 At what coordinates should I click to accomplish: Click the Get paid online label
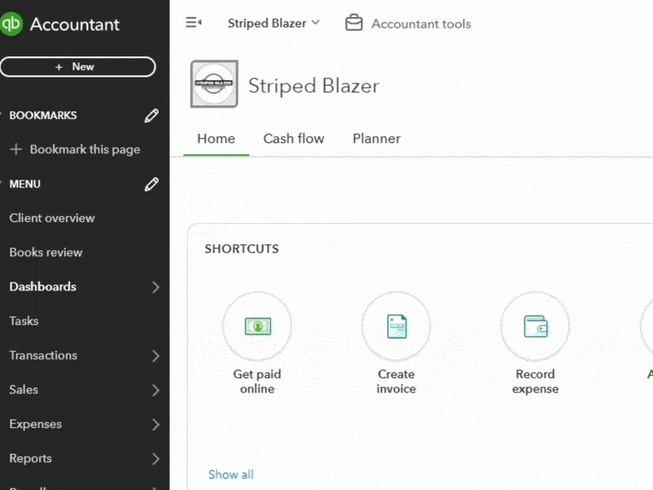click(257, 381)
